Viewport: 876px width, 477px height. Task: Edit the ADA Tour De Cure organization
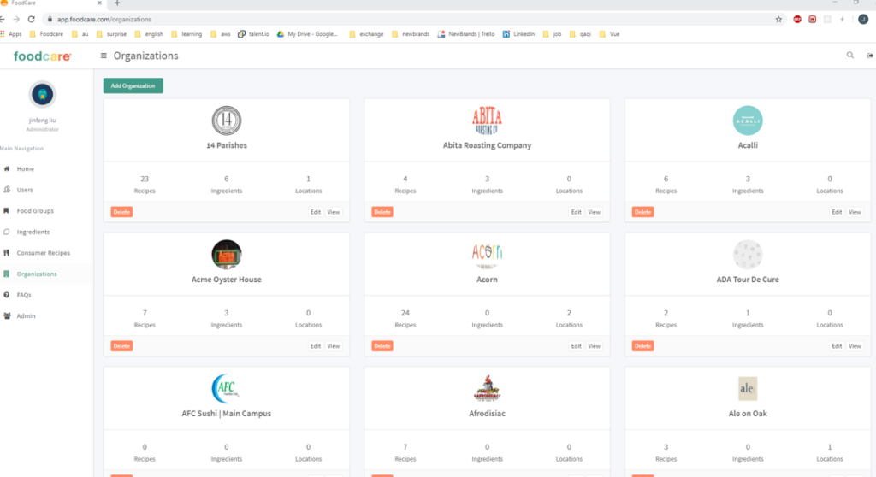pyautogui.click(x=837, y=346)
